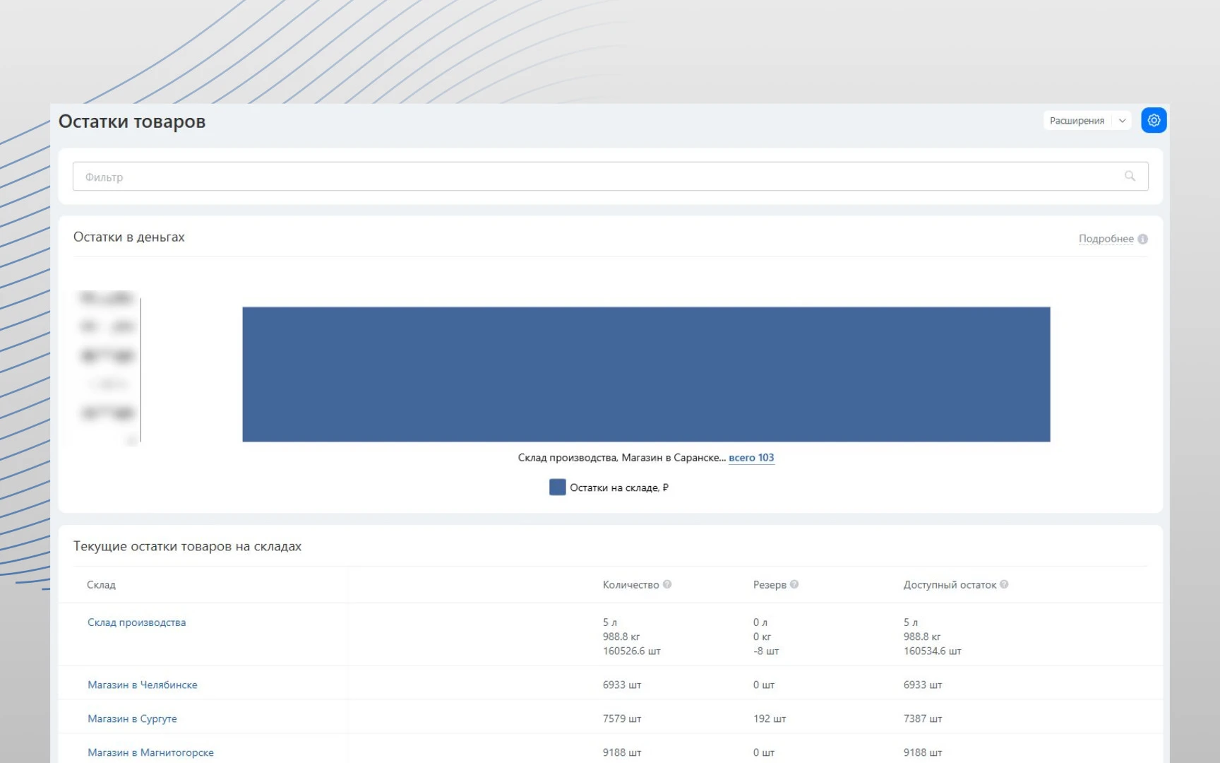
Task: Click available value 160534.6 шт
Action: 933,651
